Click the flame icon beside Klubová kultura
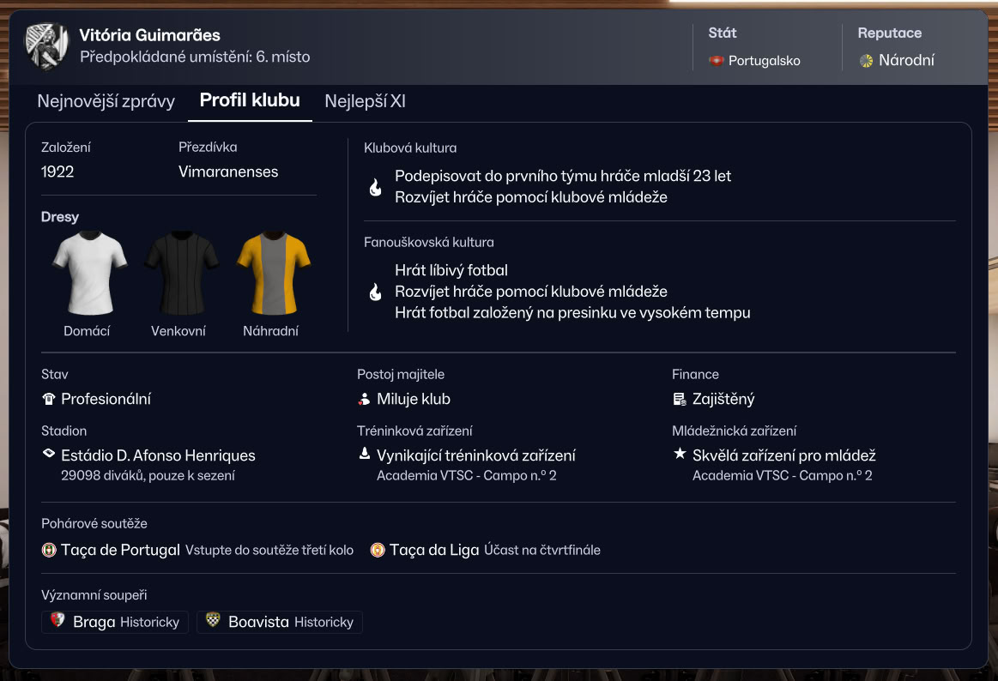 coord(376,187)
